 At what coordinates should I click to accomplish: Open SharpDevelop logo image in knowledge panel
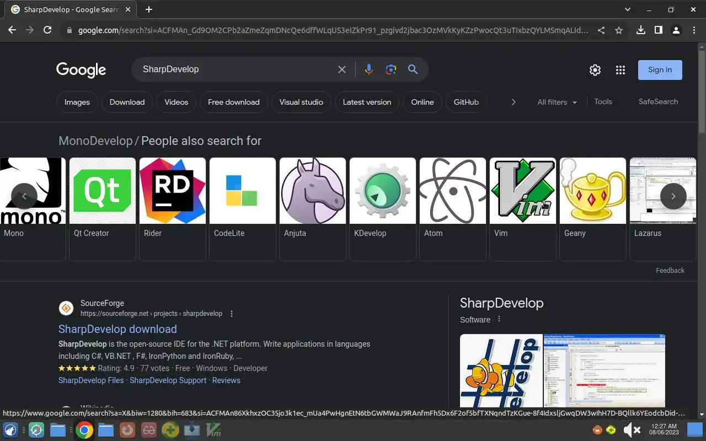click(x=501, y=370)
